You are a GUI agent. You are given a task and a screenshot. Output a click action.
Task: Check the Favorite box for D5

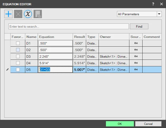tap(18, 70)
